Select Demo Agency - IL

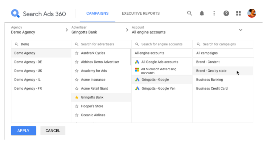[x=41, y=80]
